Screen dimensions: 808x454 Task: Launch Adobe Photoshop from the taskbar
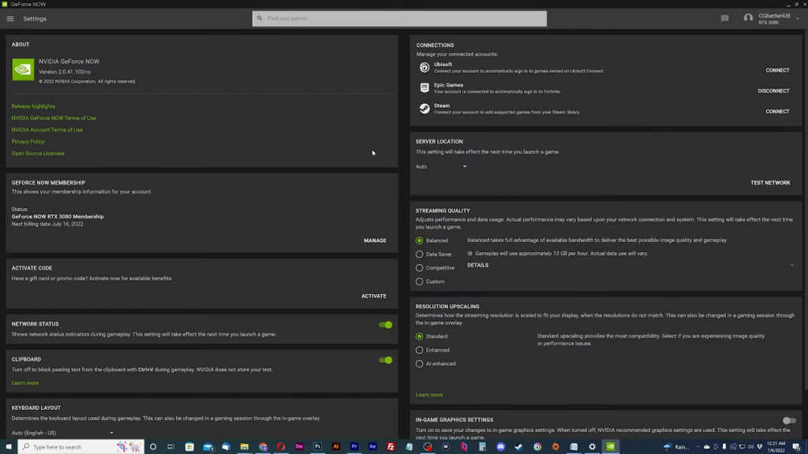(317, 447)
